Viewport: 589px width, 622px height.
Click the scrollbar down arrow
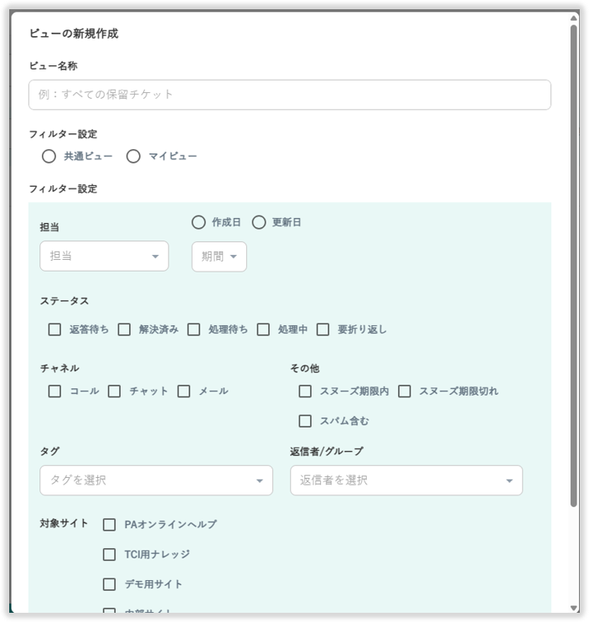click(x=574, y=608)
